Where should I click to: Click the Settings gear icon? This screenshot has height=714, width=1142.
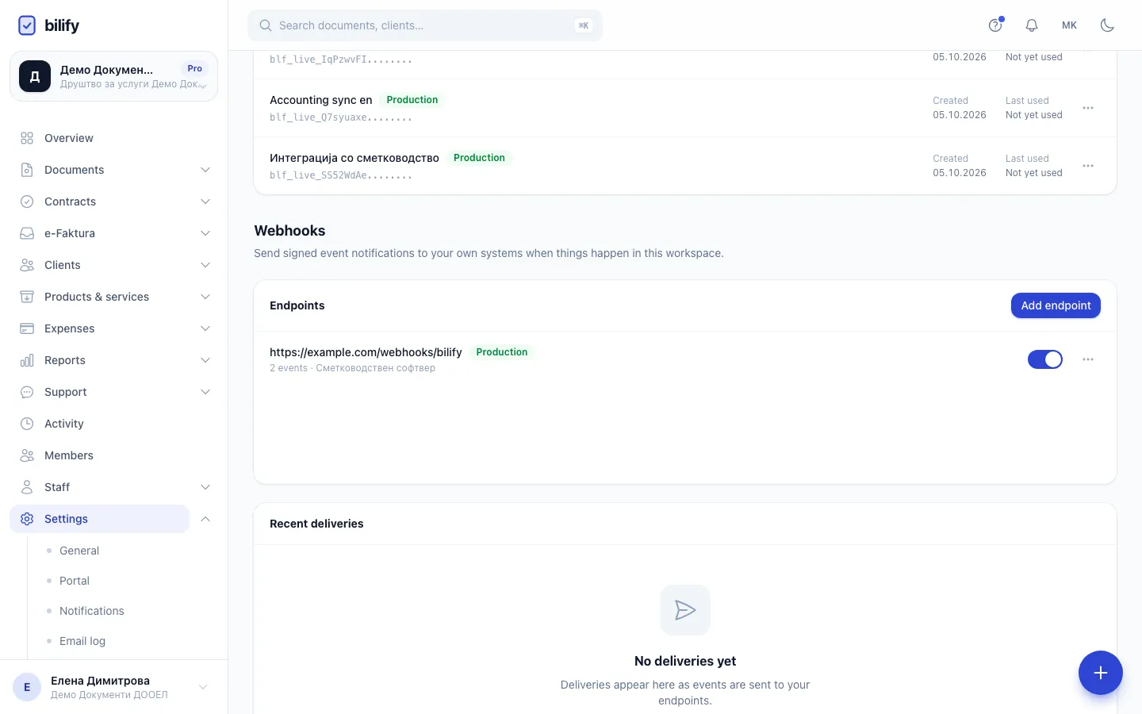click(x=27, y=519)
